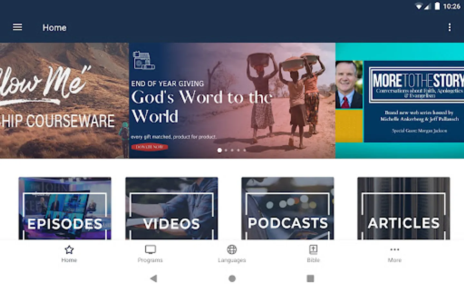
Task: Tap the Android home circle button
Action: 232,278
